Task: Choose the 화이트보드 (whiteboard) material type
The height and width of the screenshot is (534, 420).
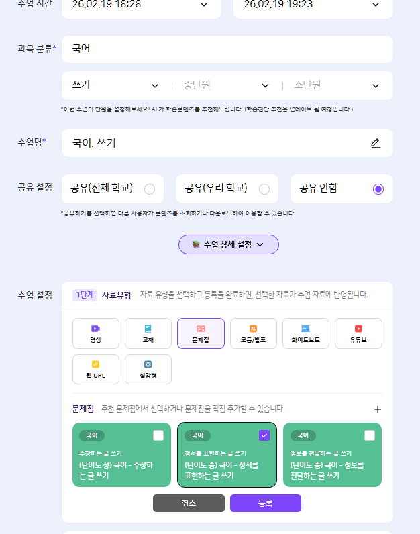Action: click(306, 333)
